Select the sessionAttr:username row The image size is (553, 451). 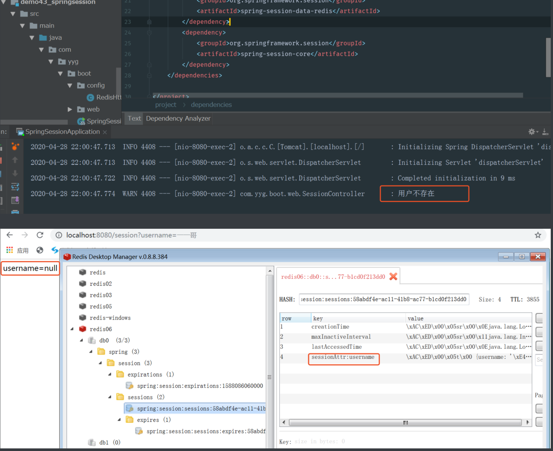click(x=406, y=357)
